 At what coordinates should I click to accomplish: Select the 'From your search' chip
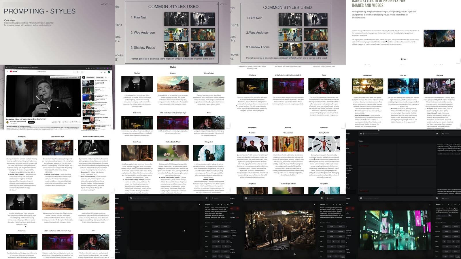point(90,77)
